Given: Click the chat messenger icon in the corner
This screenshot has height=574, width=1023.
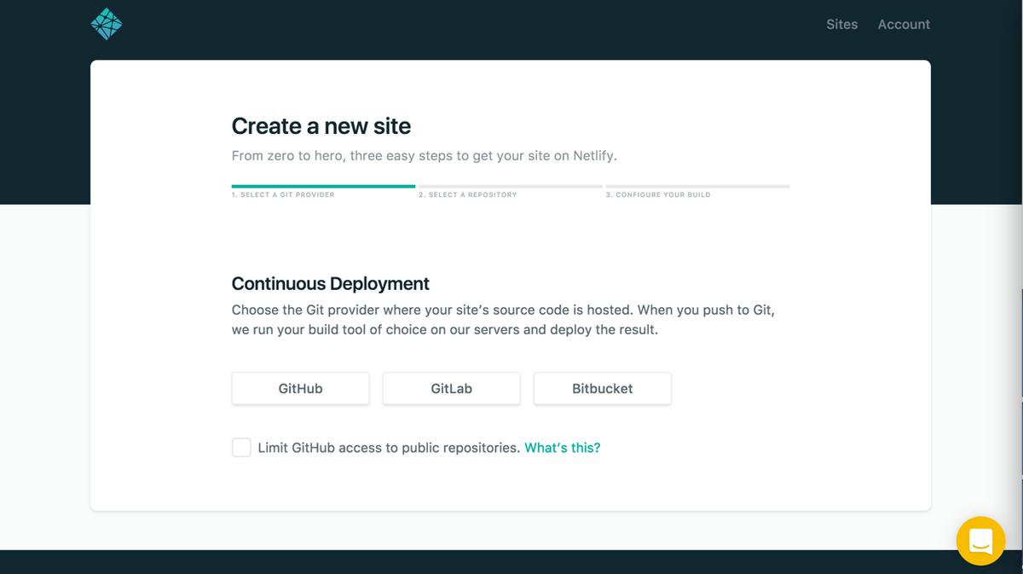Looking at the screenshot, I should click(980, 542).
